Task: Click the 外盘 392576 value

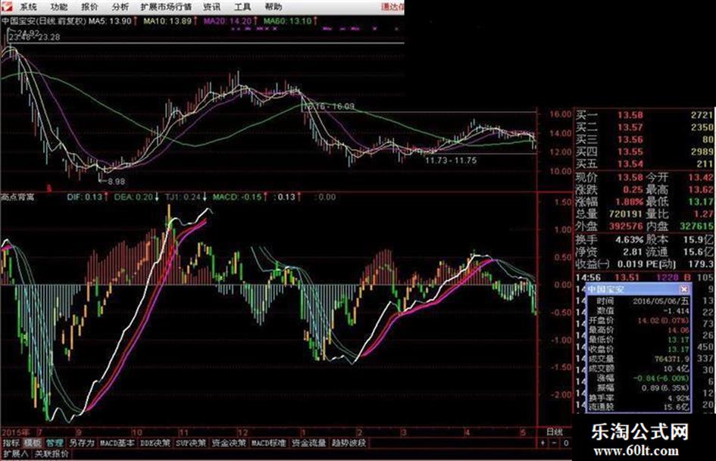Action: [x=626, y=226]
